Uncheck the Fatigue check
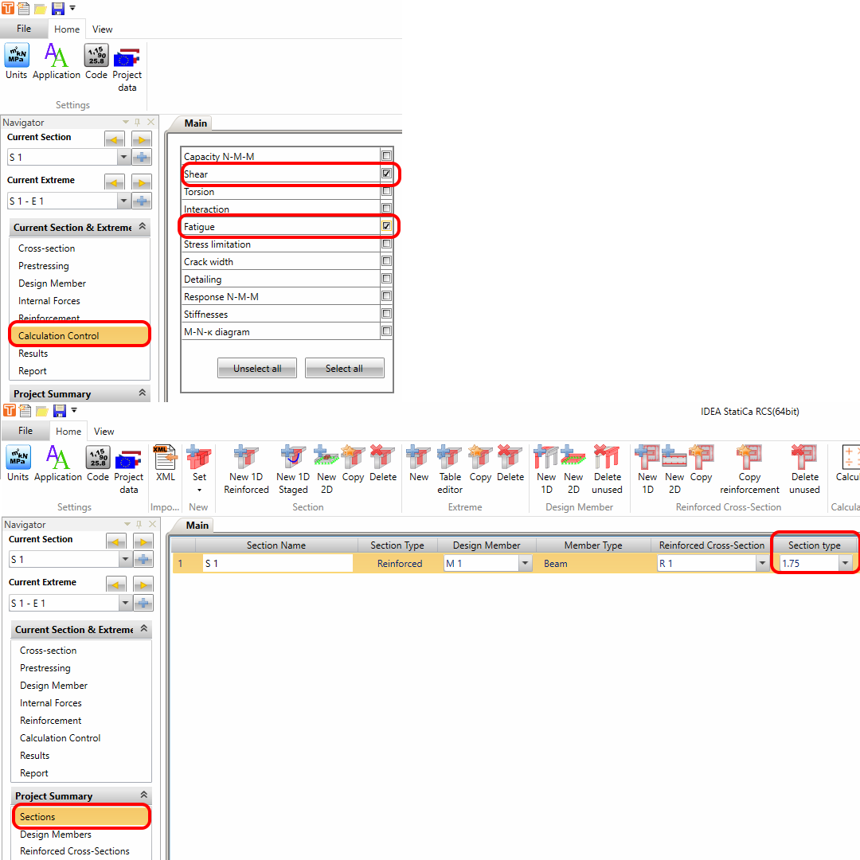This screenshot has height=860, width=860. tap(386, 226)
